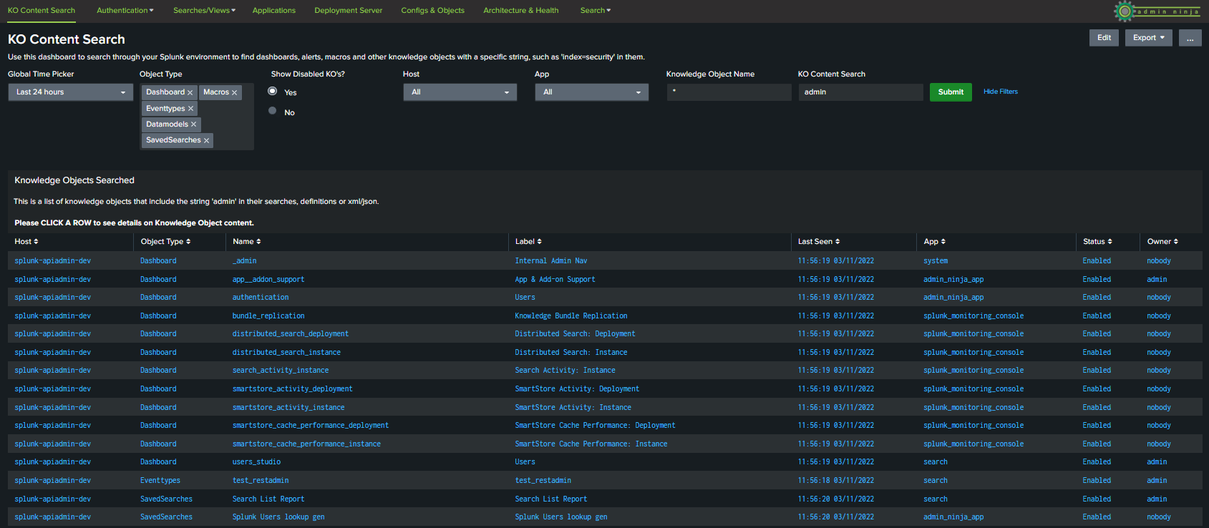Viewport: 1209px width, 528px height.
Task: Remove the Dashboard object type tag
Action: 190,92
